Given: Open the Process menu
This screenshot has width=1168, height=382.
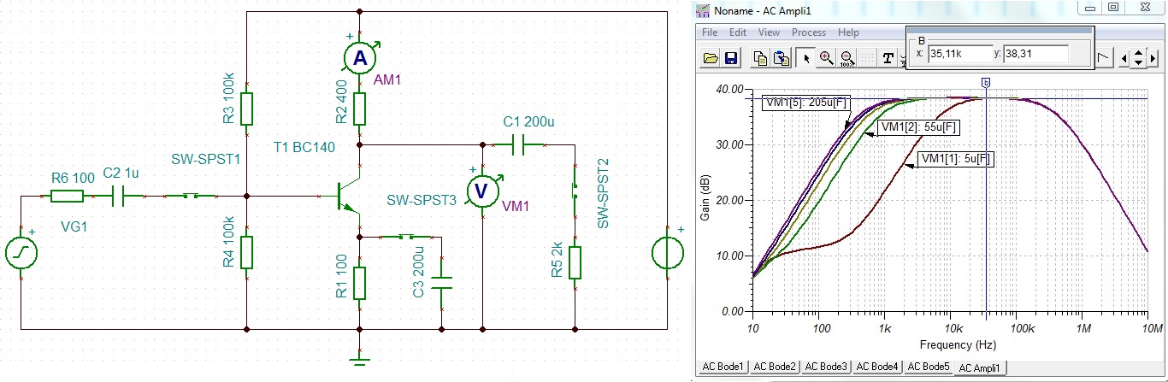Looking at the screenshot, I should click(808, 32).
